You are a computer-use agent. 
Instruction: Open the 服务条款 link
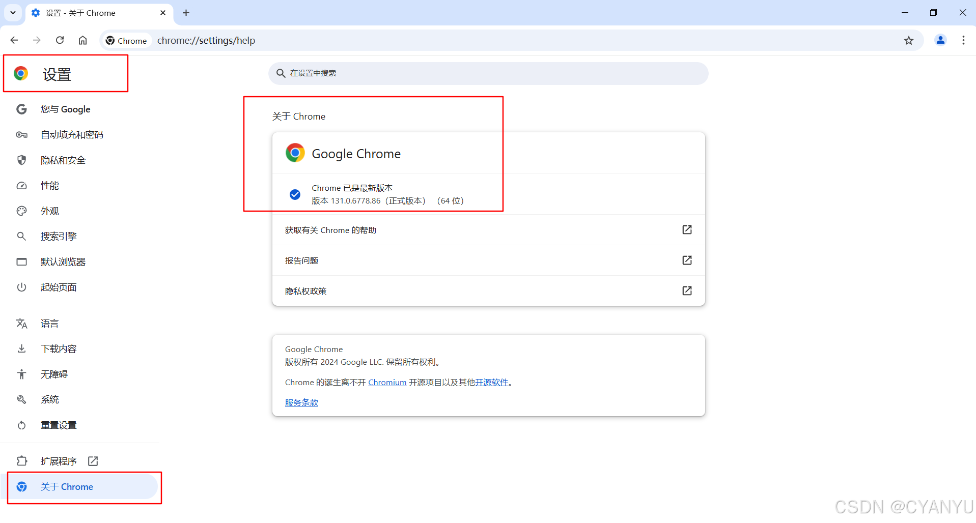coord(301,402)
